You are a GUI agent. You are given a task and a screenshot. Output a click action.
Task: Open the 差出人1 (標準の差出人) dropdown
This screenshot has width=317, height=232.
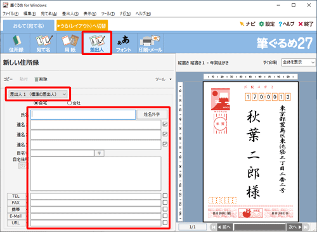pos(38,94)
